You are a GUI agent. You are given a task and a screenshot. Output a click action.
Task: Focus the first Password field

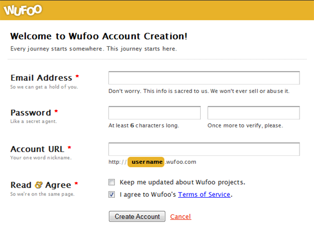(155, 113)
